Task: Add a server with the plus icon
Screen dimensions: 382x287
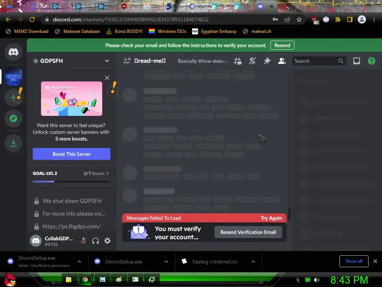Action: pyautogui.click(x=13, y=98)
